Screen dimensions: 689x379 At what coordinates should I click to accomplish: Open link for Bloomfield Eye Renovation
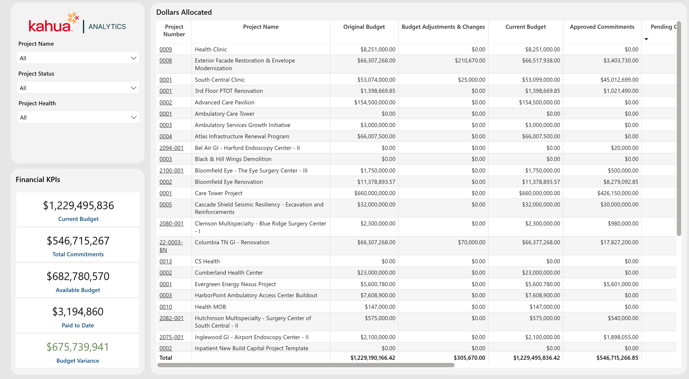166,182
